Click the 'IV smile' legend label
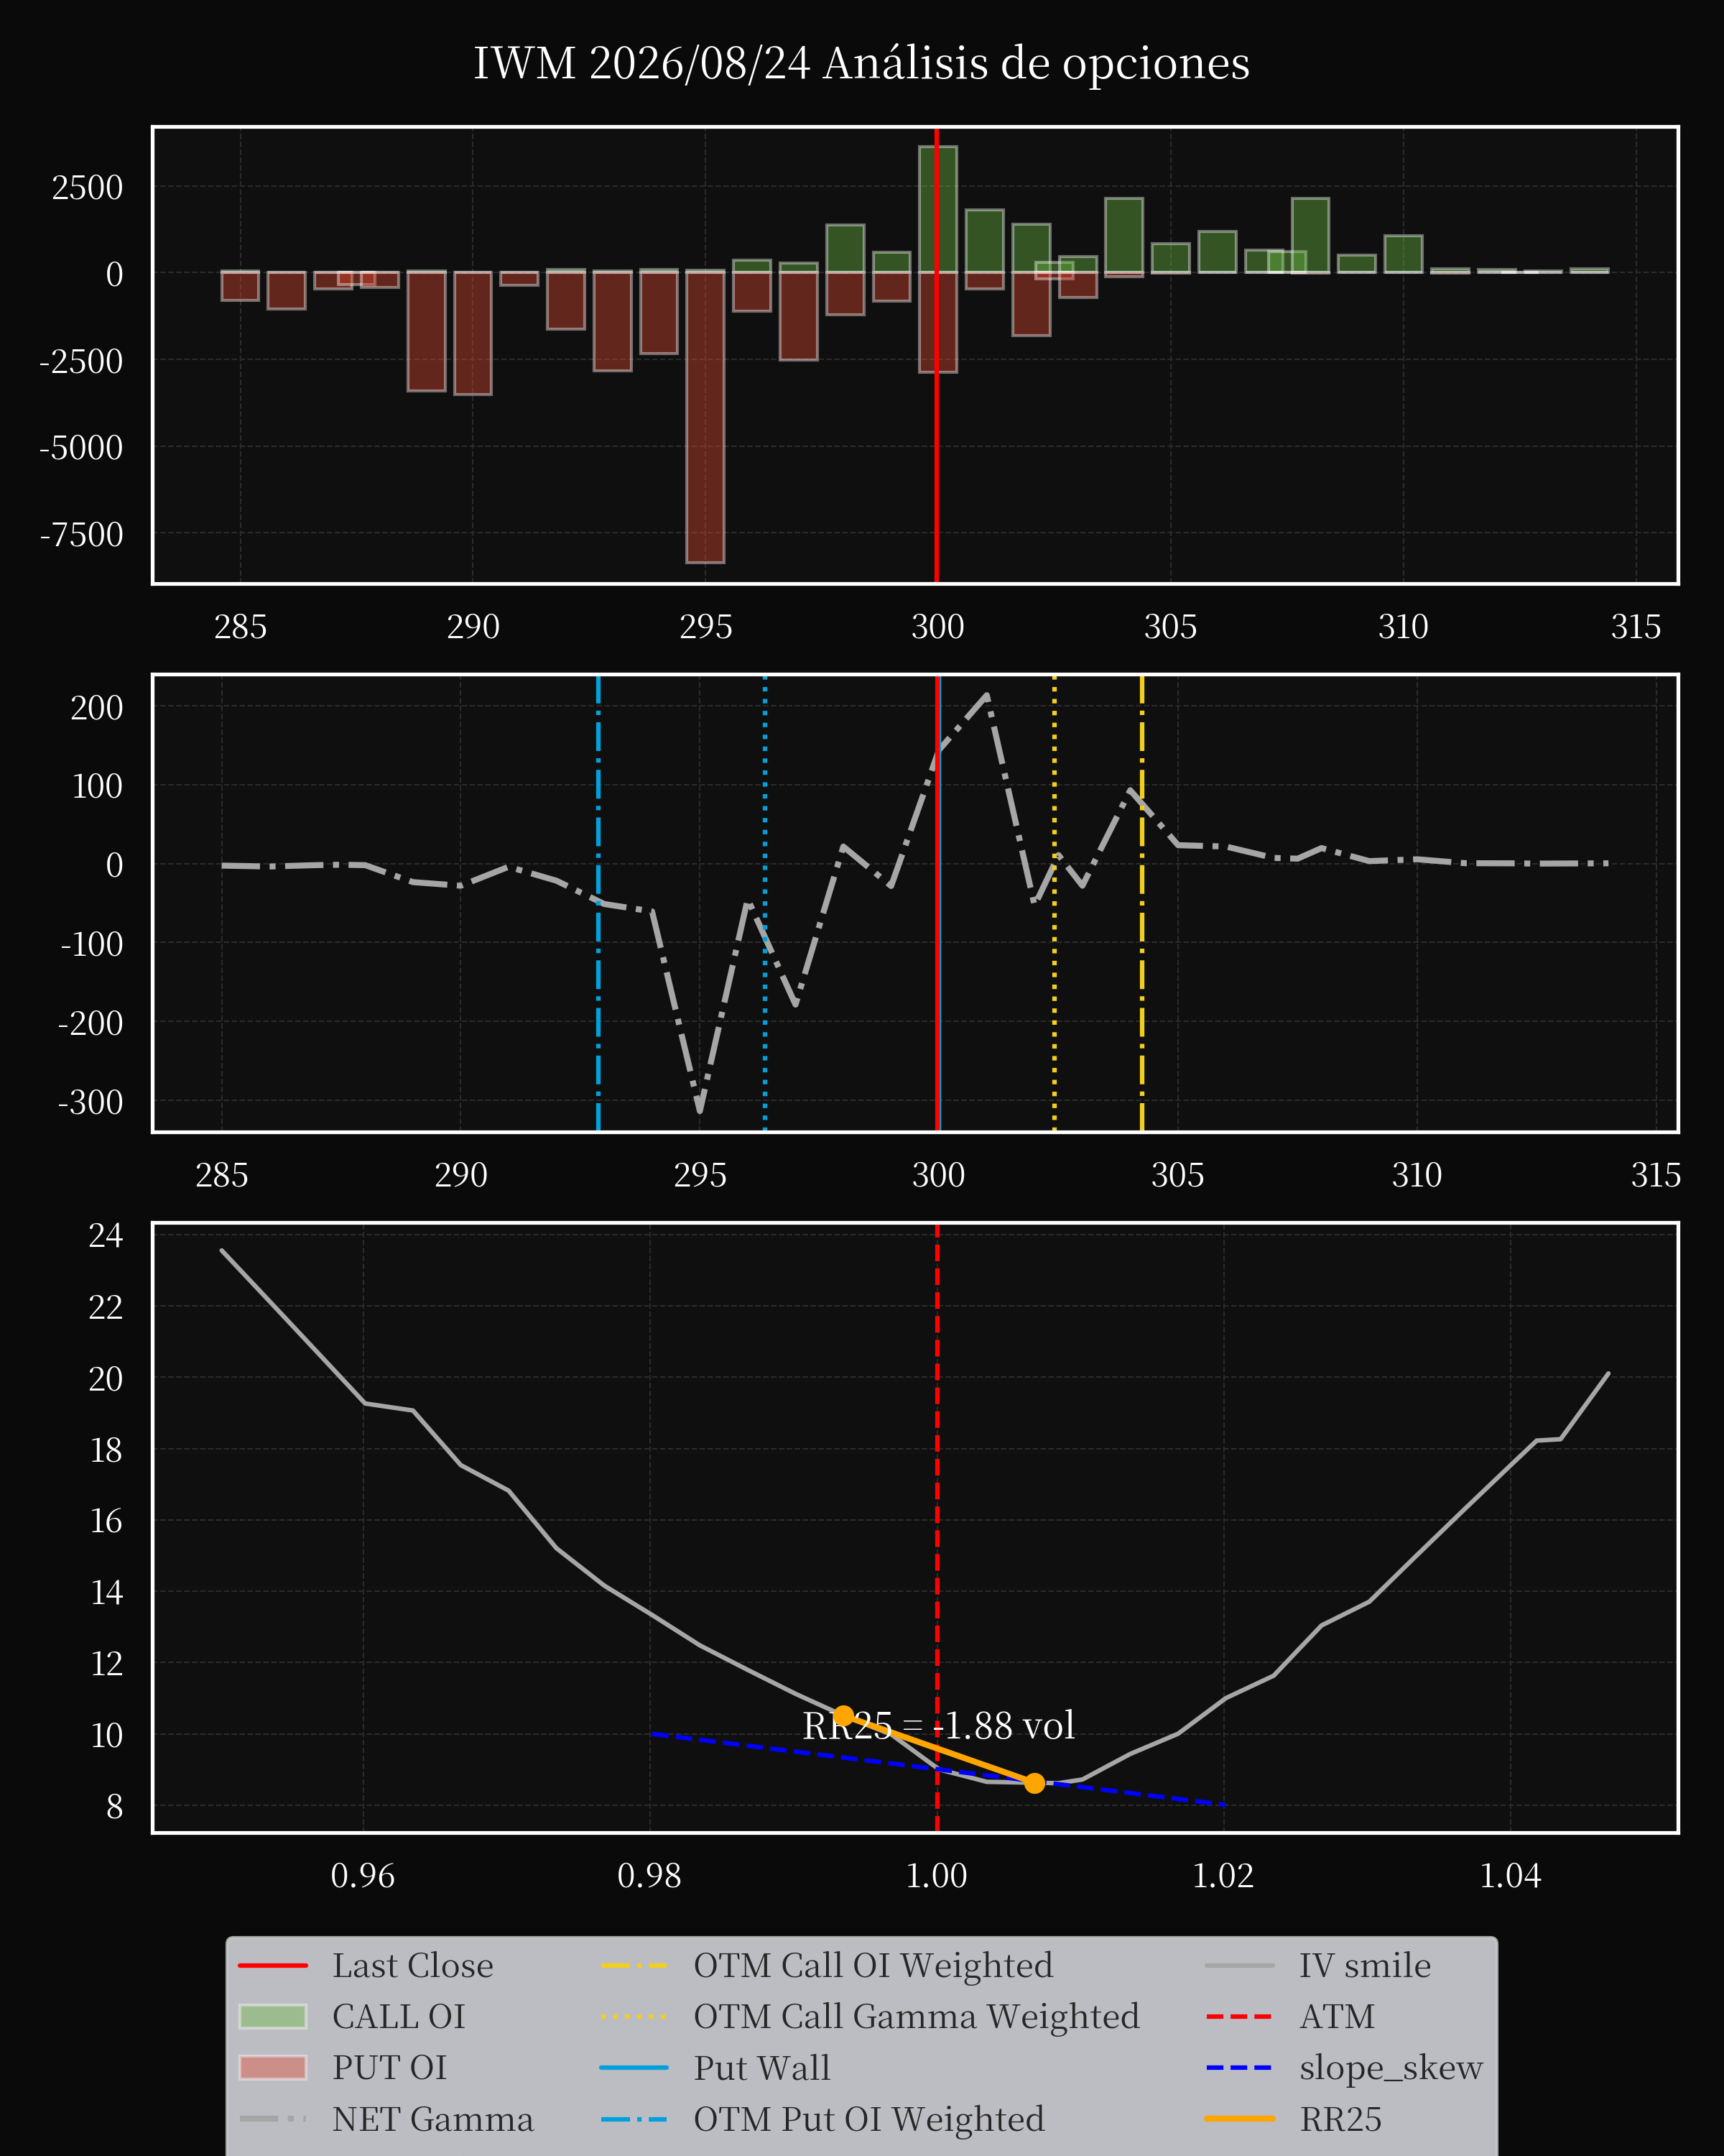This screenshot has width=1724, height=2156. point(1366,1965)
